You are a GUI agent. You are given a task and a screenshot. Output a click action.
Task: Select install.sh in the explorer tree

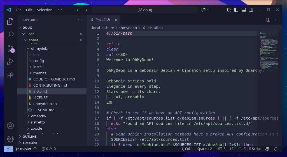click(52, 91)
